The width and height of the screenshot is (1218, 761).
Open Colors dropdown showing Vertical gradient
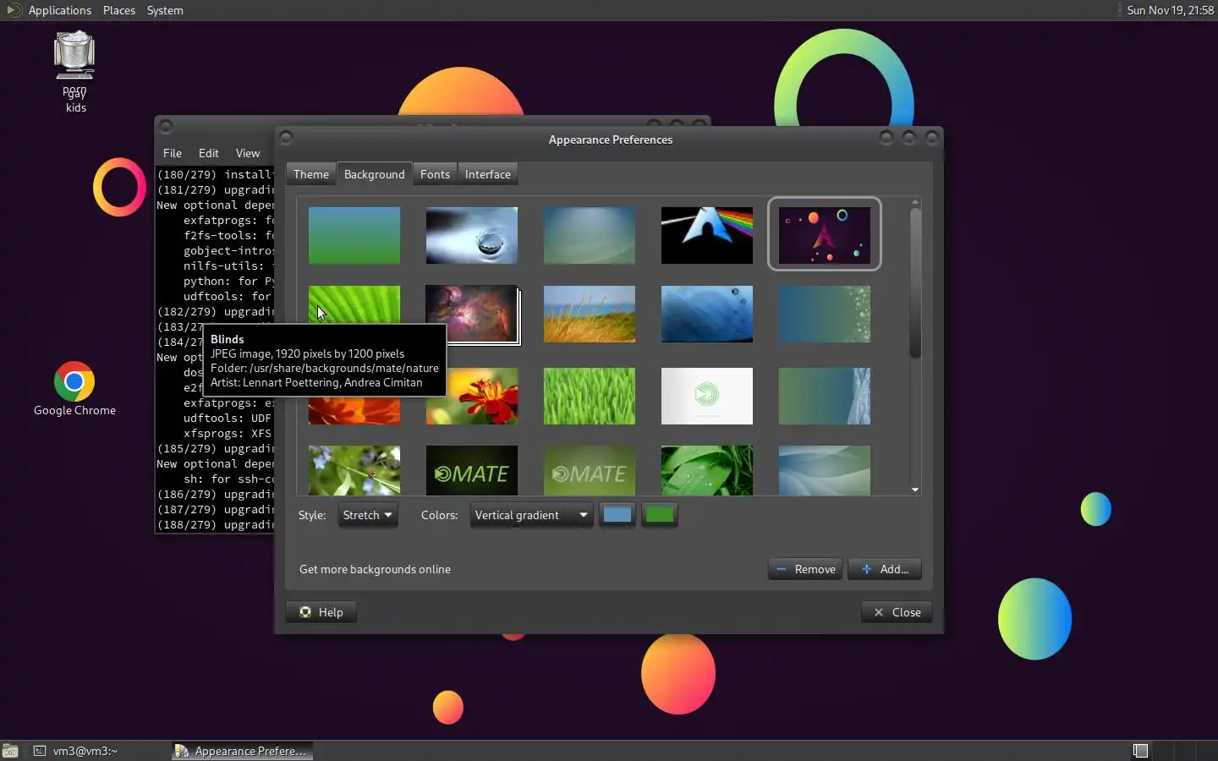tap(531, 515)
